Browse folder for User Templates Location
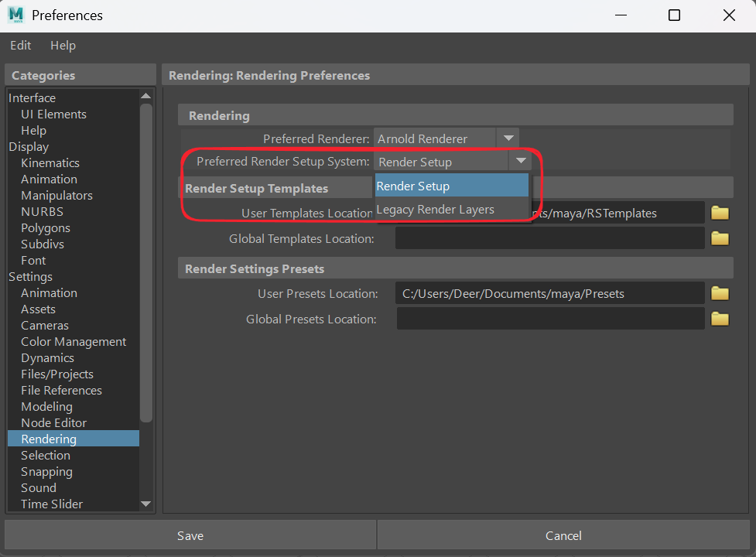This screenshot has width=756, height=557. 720,213
